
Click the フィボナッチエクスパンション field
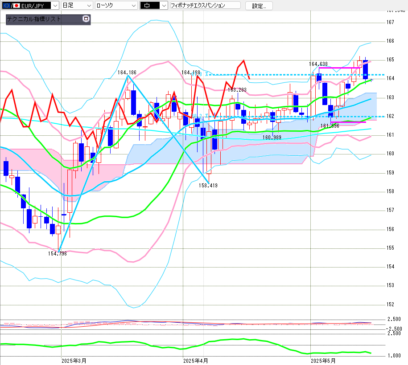pos(205,5)
